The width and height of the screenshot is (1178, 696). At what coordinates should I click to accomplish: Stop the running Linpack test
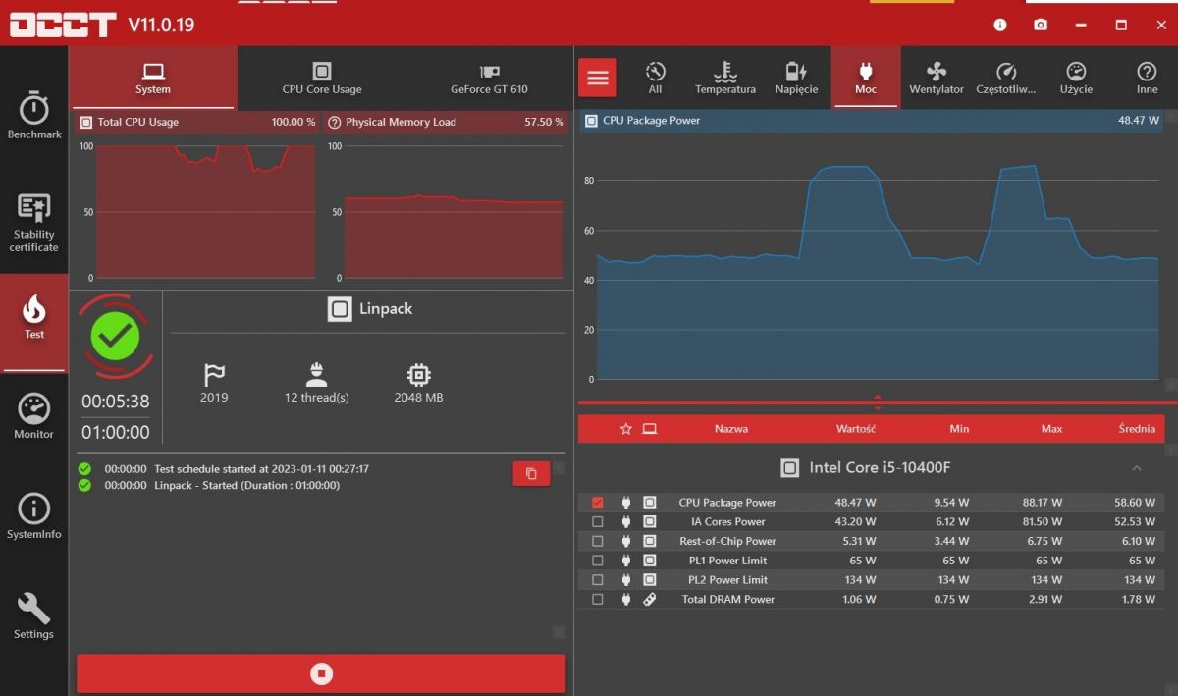321,673
